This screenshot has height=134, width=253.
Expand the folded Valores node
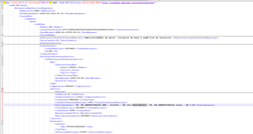coord(2,92)
